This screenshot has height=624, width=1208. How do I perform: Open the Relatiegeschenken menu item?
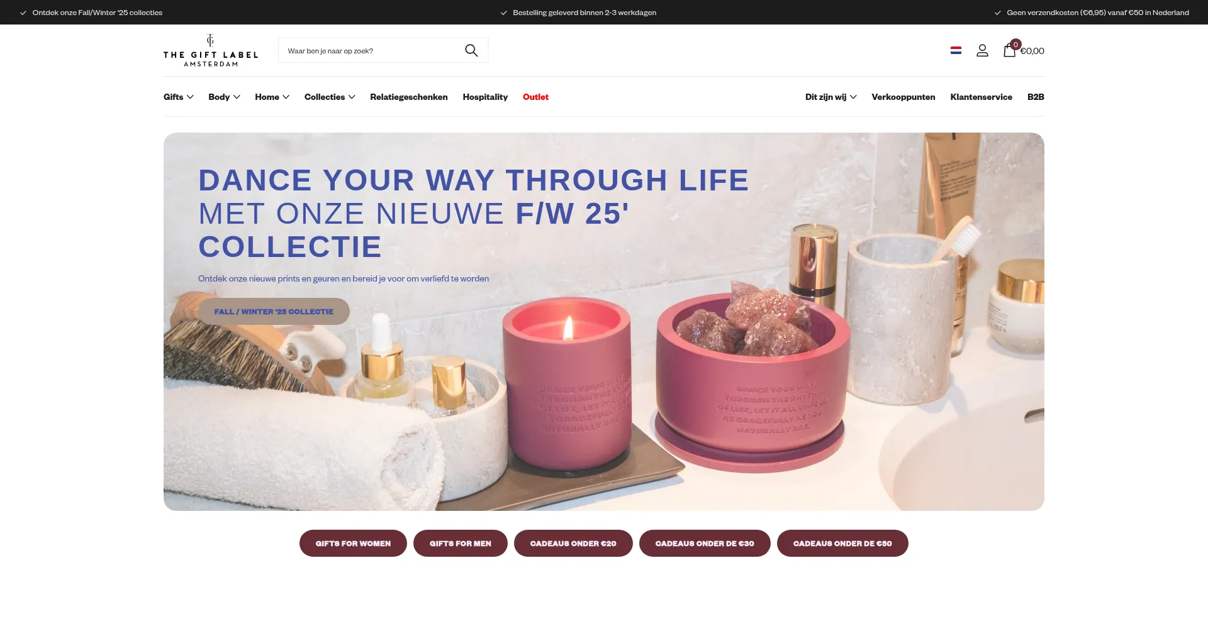[x=409, y=97]
